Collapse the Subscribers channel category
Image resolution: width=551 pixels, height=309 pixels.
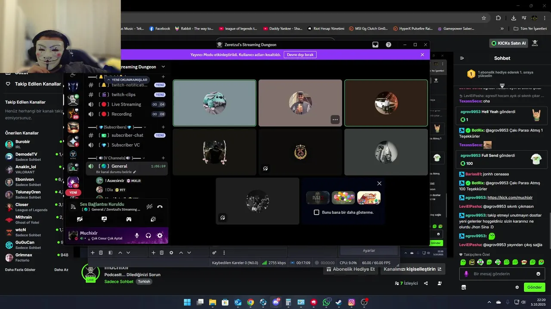point(116,127)
